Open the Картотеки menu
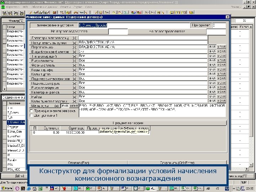Image resolution: width=256 pixels, height=192 pixels. pos(13,7)
